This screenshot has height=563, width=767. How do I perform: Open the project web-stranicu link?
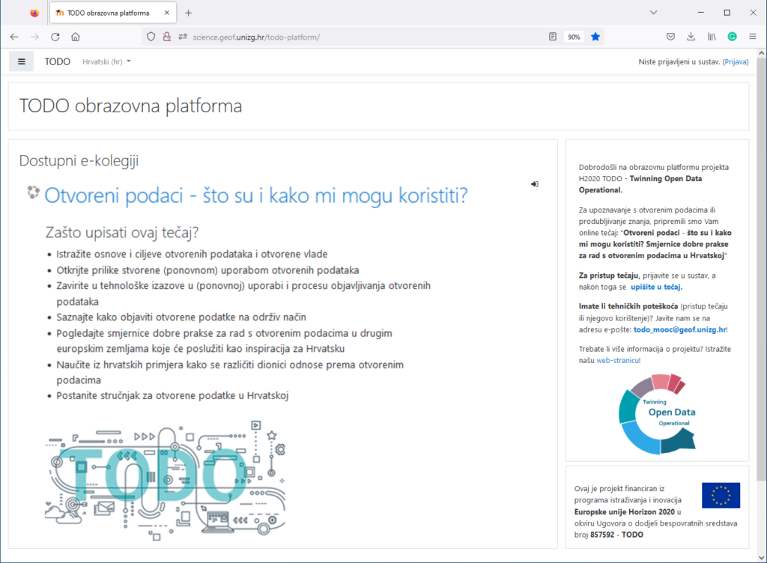[618, 360]
